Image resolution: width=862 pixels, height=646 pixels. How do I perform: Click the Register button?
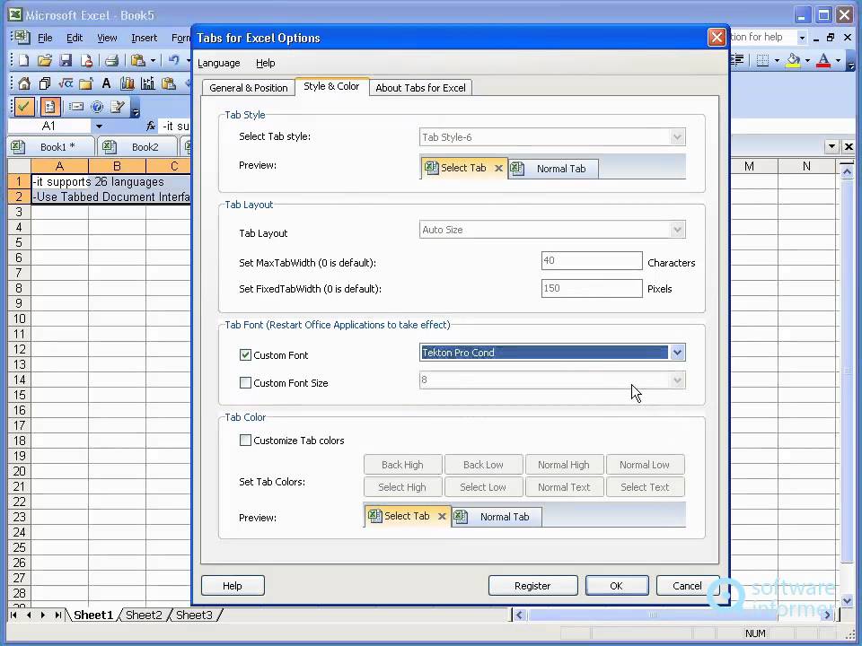532,586
